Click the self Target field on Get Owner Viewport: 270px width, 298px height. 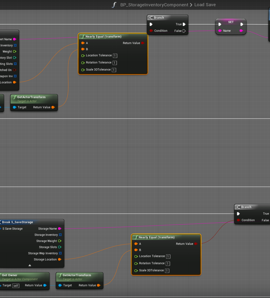point(16,285)
